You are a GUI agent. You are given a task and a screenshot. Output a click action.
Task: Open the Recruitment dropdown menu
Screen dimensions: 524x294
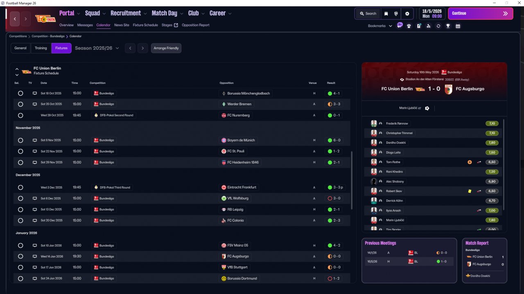click(129, 13)
